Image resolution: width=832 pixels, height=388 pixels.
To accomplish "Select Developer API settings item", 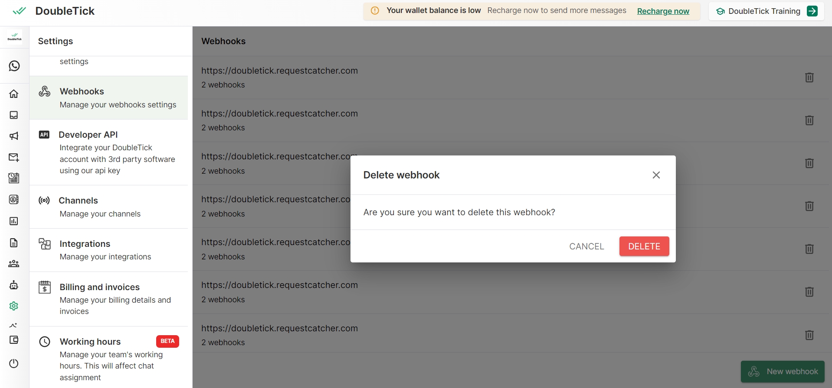I will (108, 152).
